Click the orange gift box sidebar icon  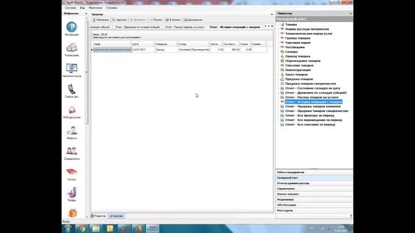[72, 213]
